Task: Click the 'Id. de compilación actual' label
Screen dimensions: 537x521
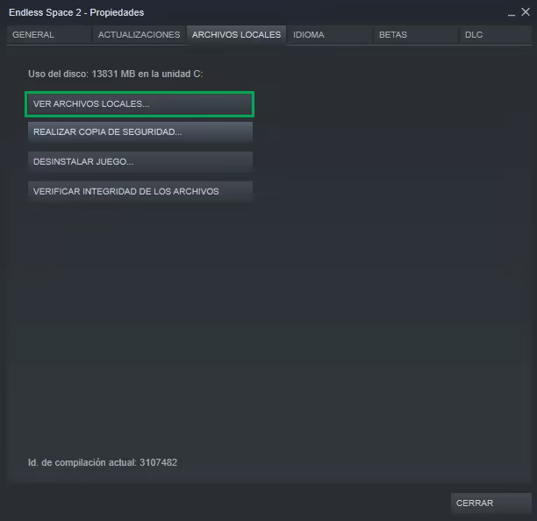Action: pyautogui.click(x=82, y=462)
